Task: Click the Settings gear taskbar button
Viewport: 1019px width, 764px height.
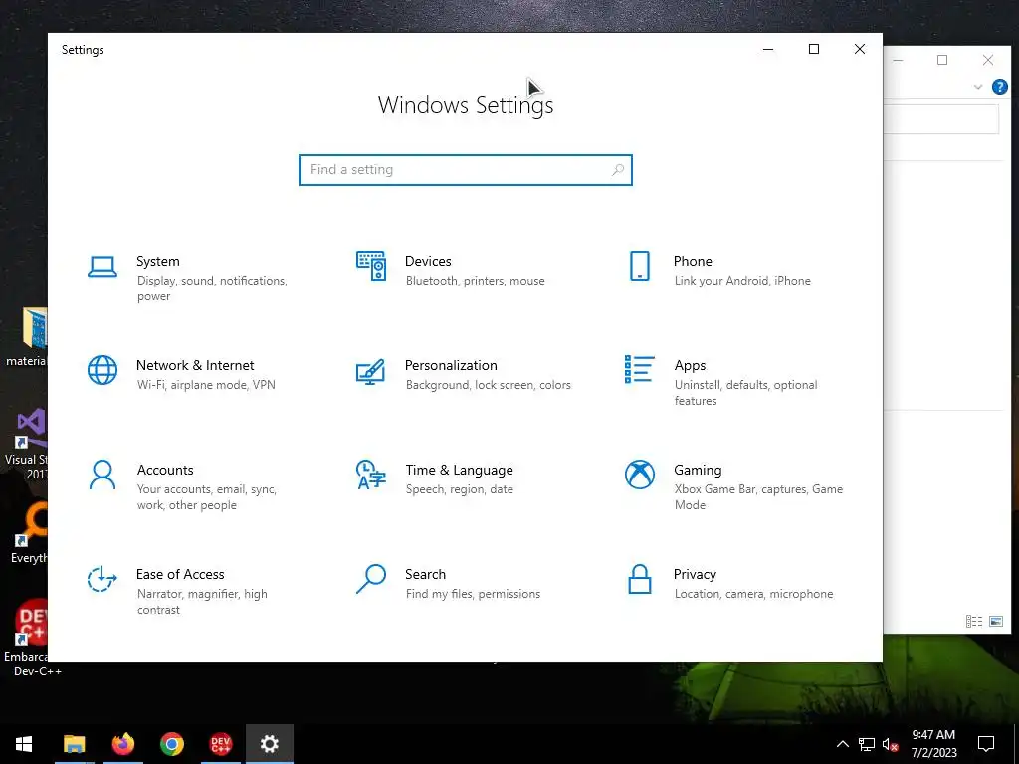Action: 269,744
